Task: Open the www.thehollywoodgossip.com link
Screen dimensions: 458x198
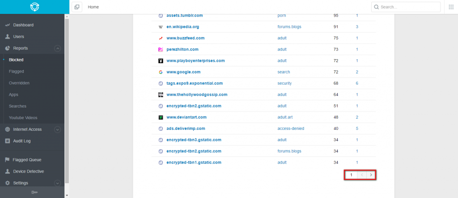Action: [x=197, y=95]
